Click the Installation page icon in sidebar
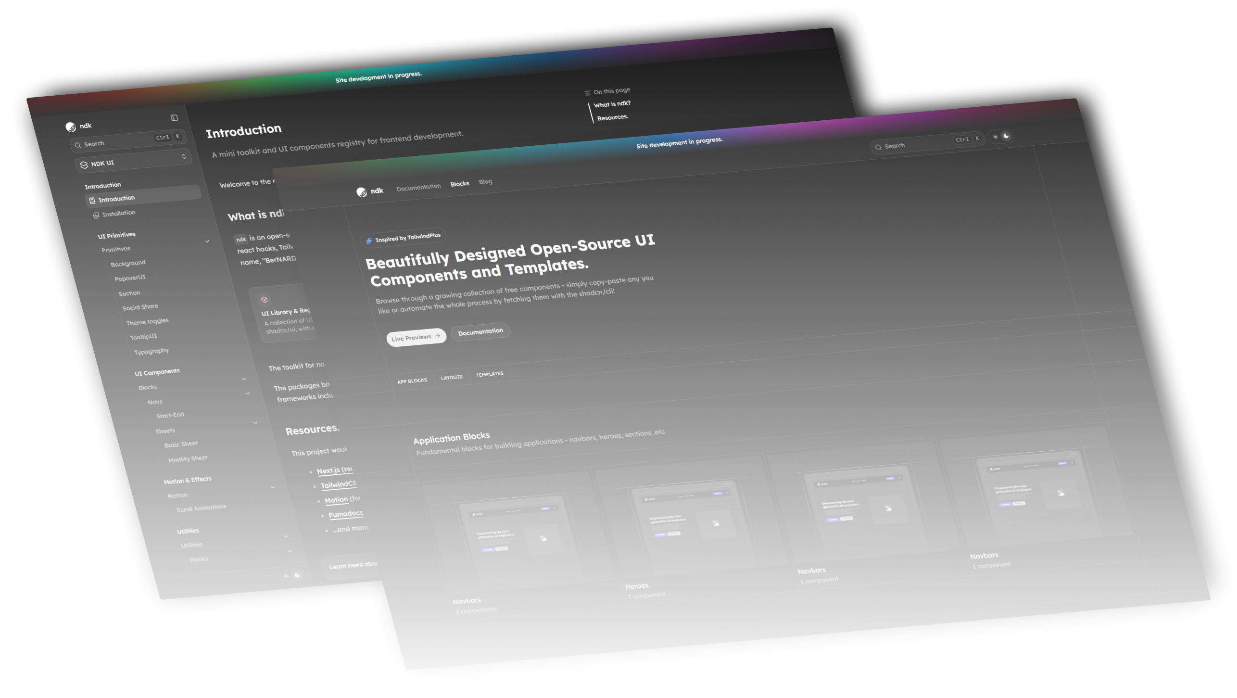 [x=96, y=216]
